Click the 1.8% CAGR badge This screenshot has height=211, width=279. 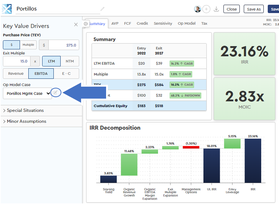pos(181,74)
